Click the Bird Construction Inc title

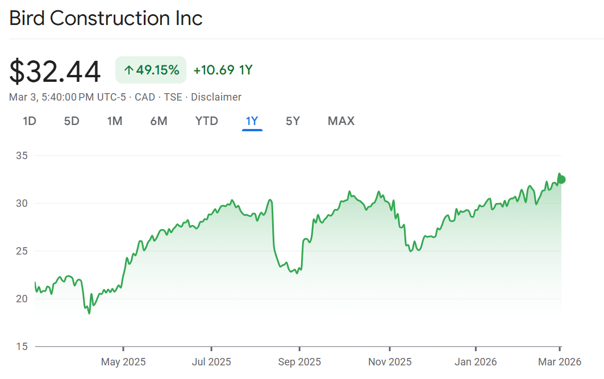106,18
